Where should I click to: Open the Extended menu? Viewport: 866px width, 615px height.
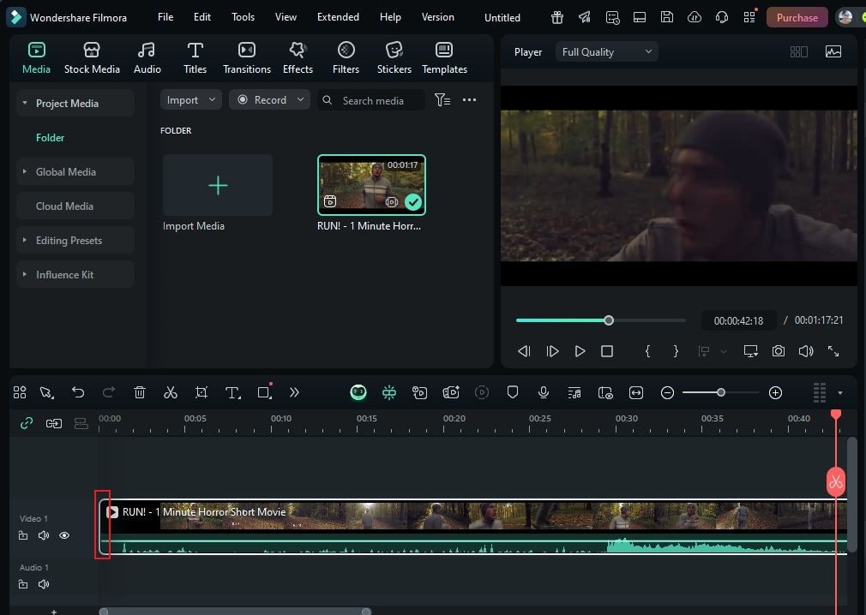(338, 17)
